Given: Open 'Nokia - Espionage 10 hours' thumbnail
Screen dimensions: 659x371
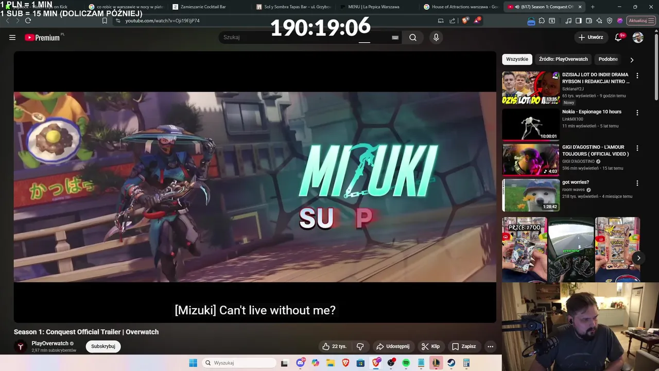Looking at the screenshot, I should [531, 124].
